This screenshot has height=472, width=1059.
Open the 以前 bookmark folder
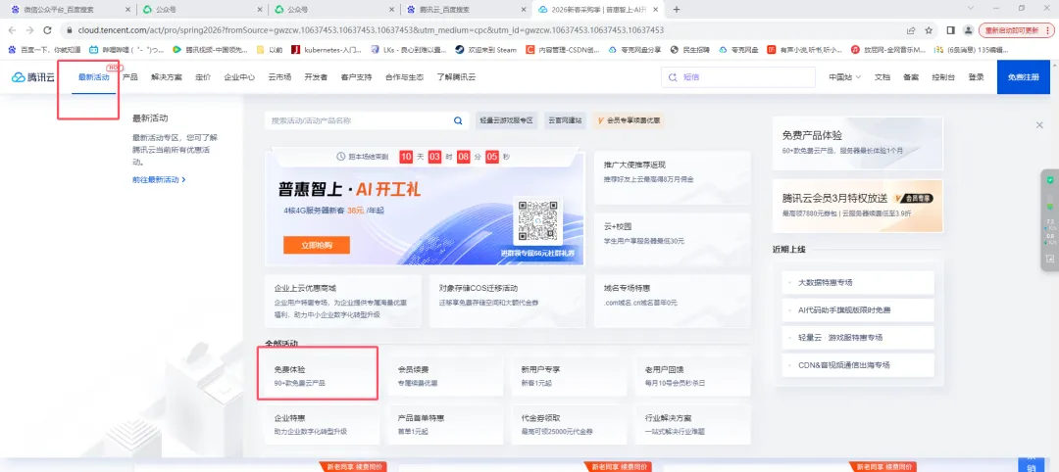click(270, 49)
